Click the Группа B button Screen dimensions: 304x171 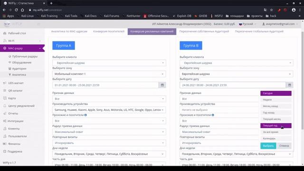coord(191,46)
